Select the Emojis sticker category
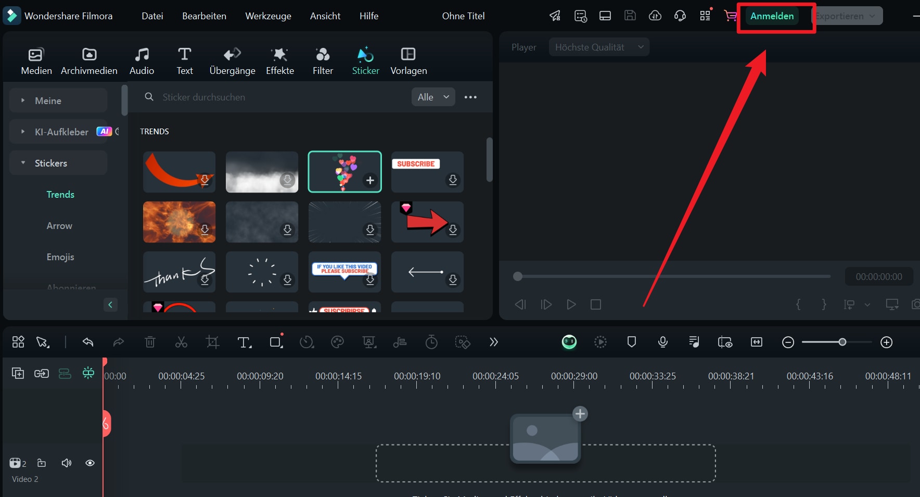 [60, 257]
